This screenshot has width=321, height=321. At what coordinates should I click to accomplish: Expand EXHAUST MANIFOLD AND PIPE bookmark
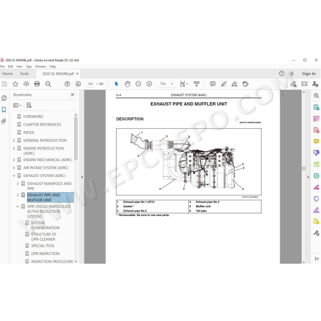coord(18,183)
